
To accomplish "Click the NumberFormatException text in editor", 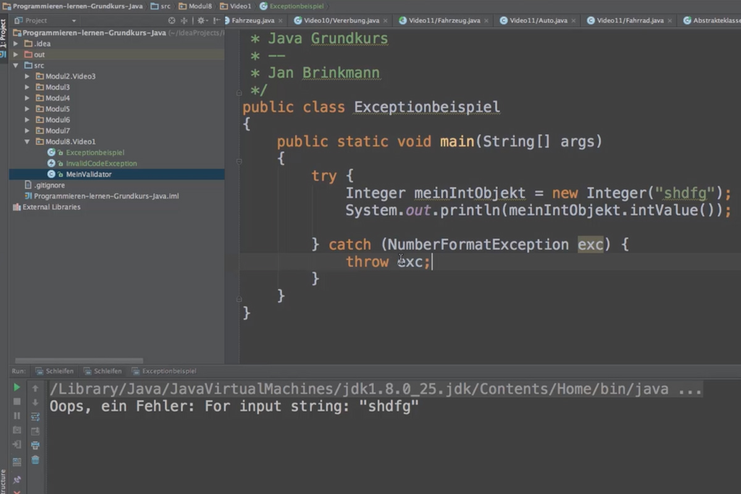I will 478,245.
